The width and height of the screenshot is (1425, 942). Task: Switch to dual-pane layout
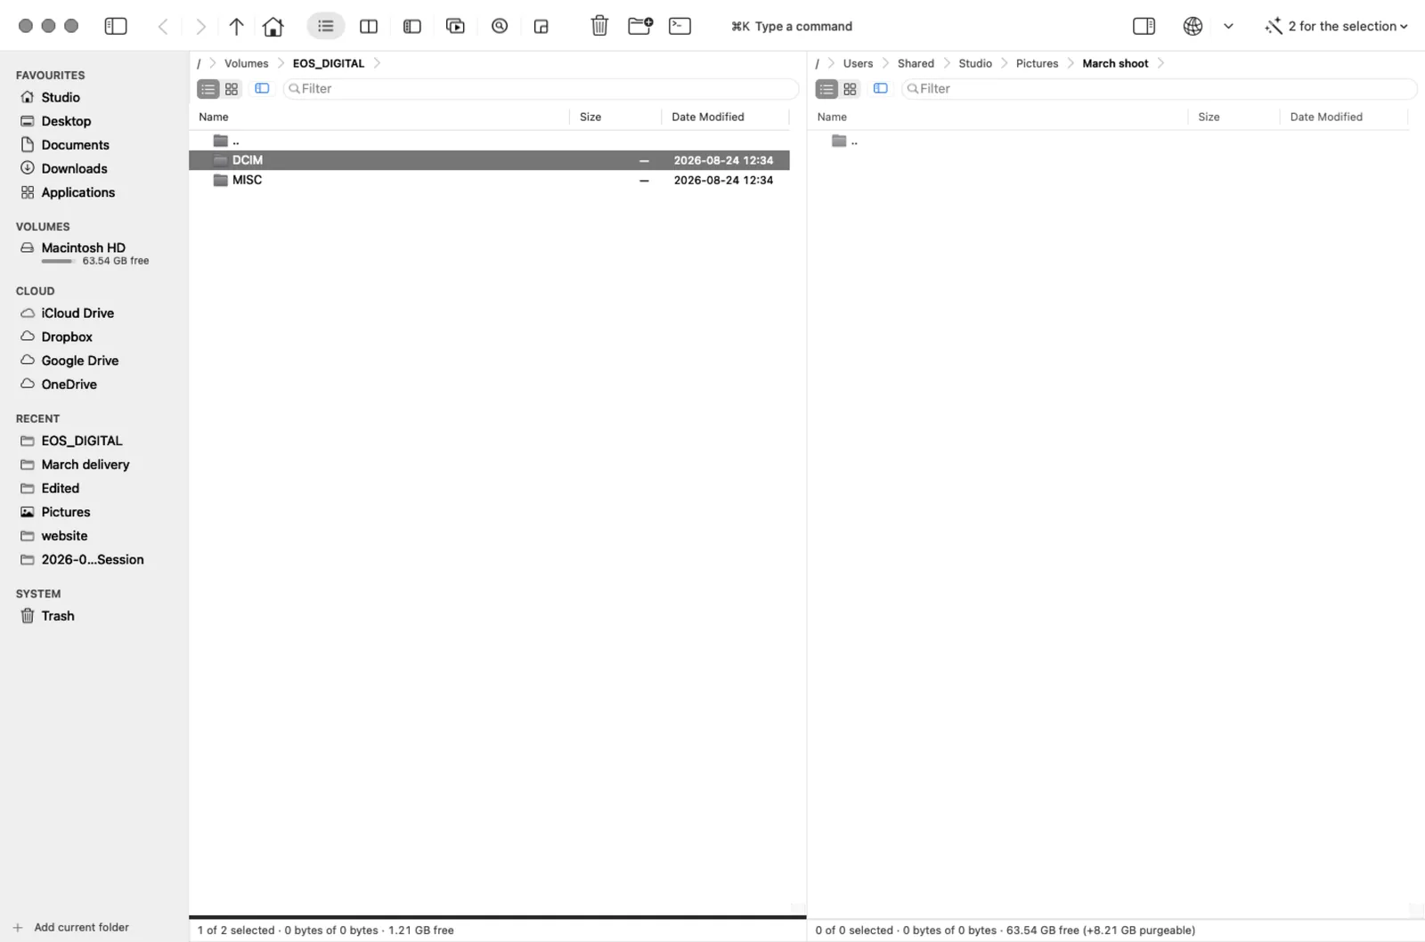369,27
